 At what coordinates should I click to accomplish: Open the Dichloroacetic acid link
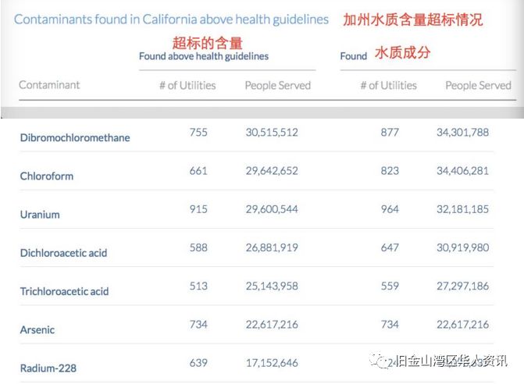tap(64, 253)
